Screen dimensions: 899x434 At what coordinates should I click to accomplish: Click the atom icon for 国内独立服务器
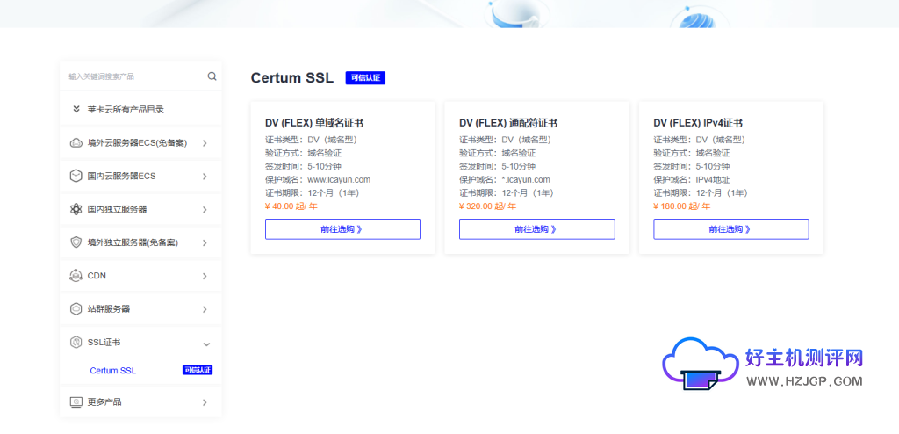[x=76, y=209]
